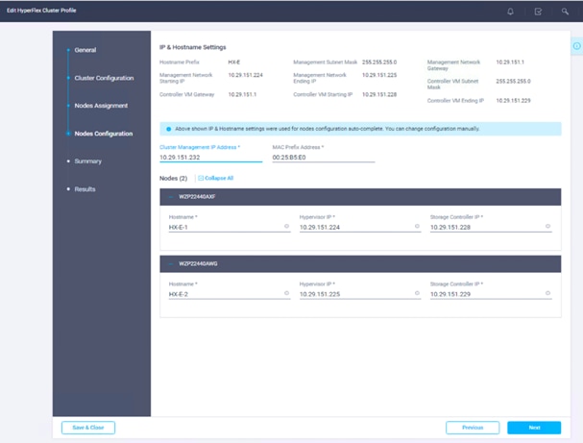The height and width of the screenshot is (443, 583).
Task: Click the Next button
Action: point(534,428)
